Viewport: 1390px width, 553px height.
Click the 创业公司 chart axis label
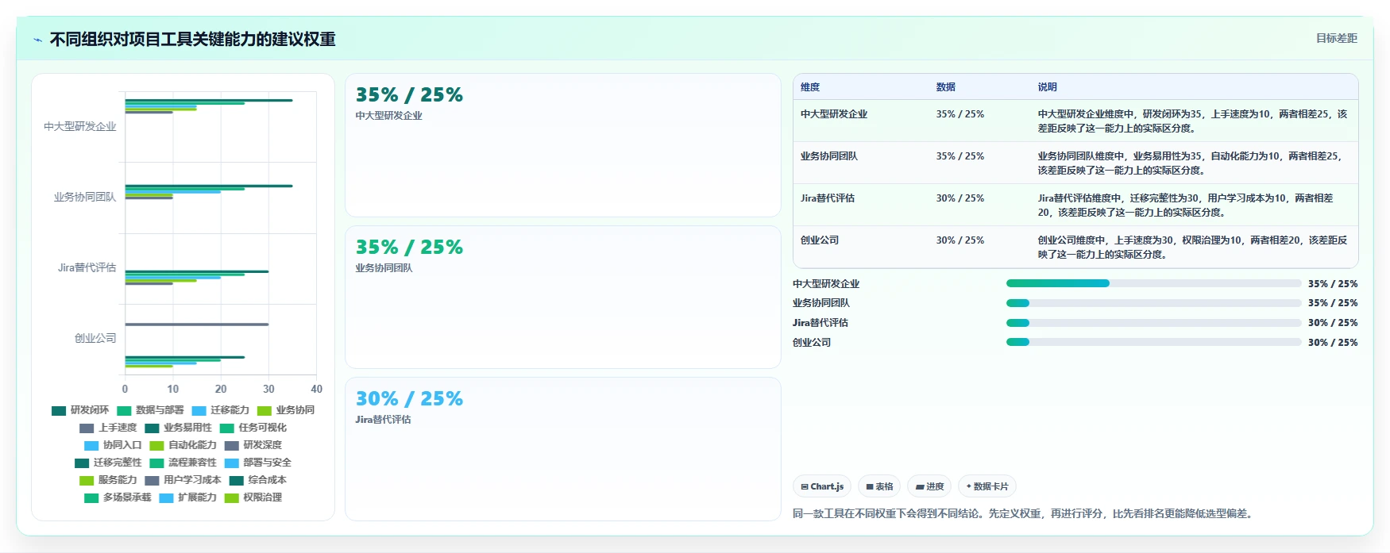(95, 338)
